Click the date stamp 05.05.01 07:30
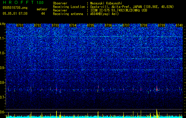This screenshot has width=186, height=118. click(x=15, y=14)
